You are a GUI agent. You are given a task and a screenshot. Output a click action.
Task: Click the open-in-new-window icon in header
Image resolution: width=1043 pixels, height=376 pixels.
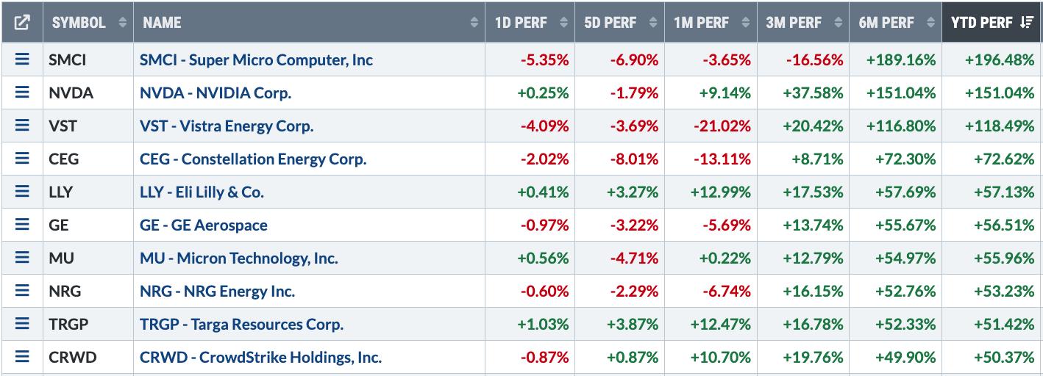tap(22, 23)
